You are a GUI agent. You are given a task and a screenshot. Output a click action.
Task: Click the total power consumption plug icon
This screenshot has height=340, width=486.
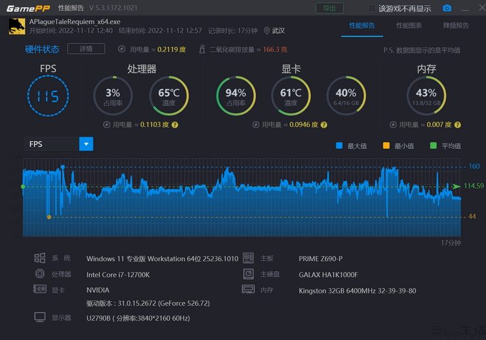[x=122, y=49]
